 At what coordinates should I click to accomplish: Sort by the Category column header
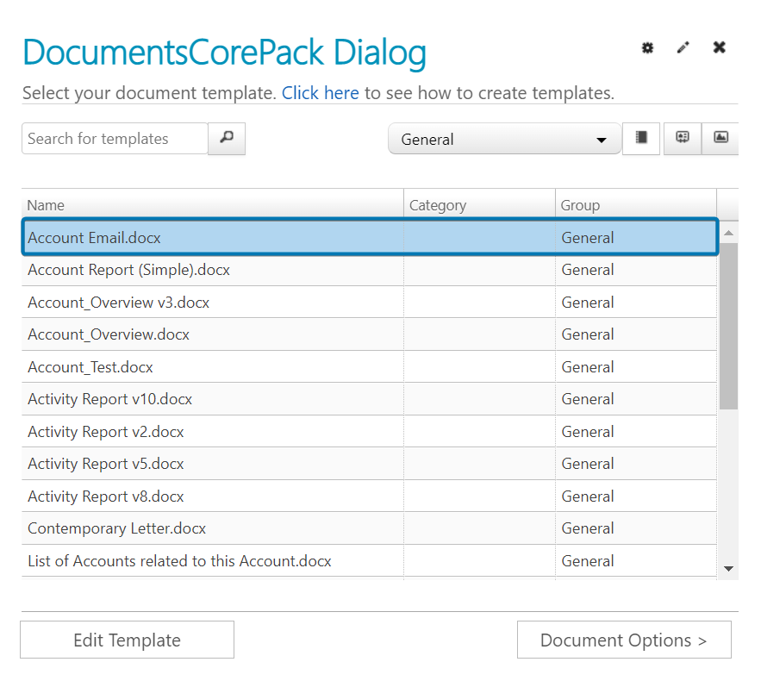tap(479, 205)
